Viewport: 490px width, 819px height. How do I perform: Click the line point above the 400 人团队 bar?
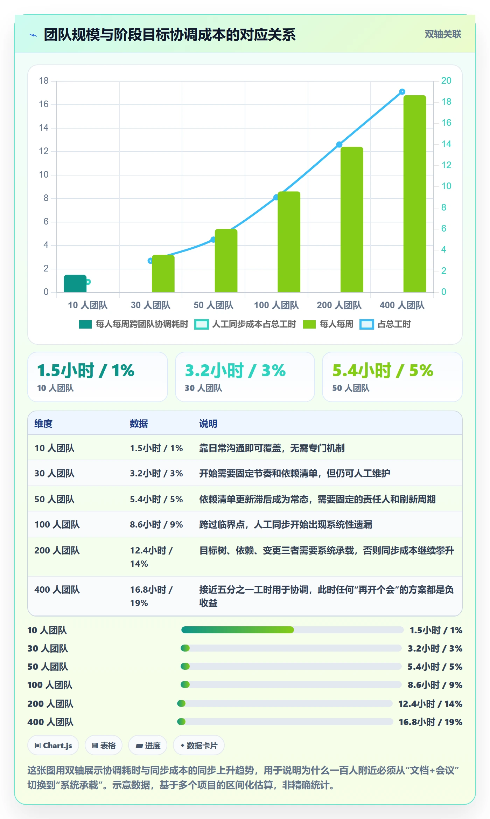coord(402,92)
